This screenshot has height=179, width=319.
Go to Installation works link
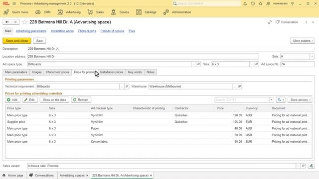tap(62, 31)
